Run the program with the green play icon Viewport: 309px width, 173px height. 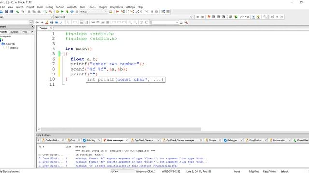point(62,12)
